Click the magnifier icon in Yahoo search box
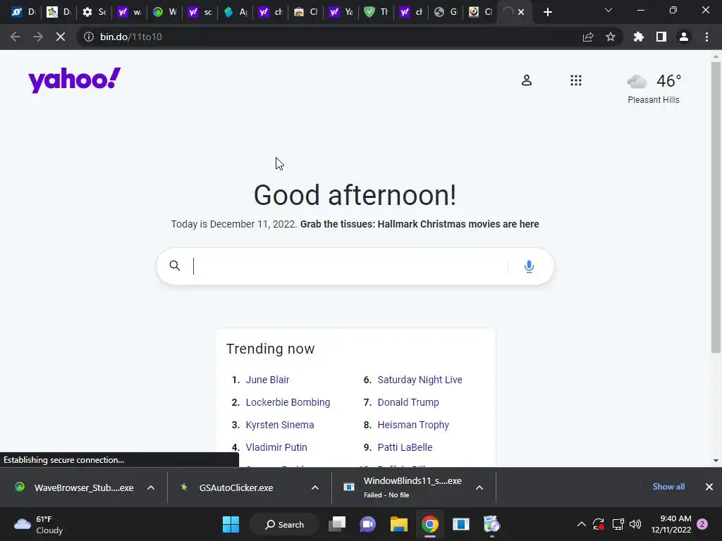 175,266
